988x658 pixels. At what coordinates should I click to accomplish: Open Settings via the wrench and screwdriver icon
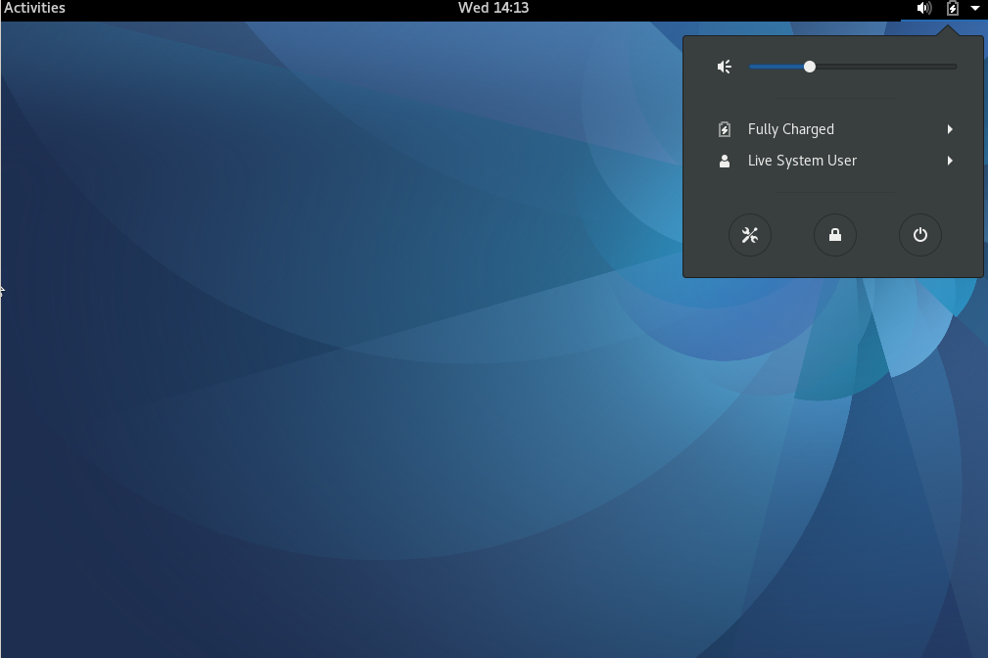click(x=750, y=235)
